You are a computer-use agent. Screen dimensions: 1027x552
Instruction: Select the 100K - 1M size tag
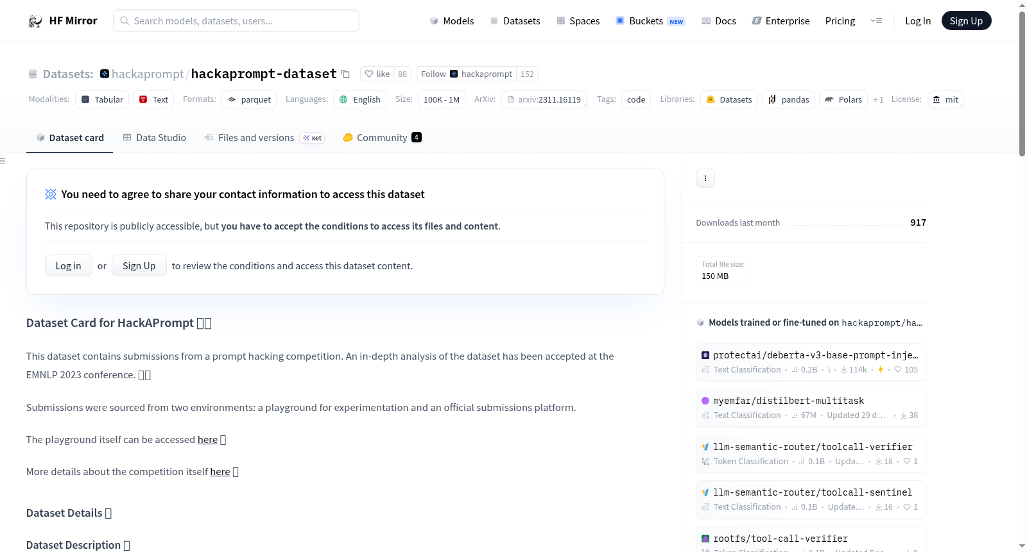coord(442,99)
